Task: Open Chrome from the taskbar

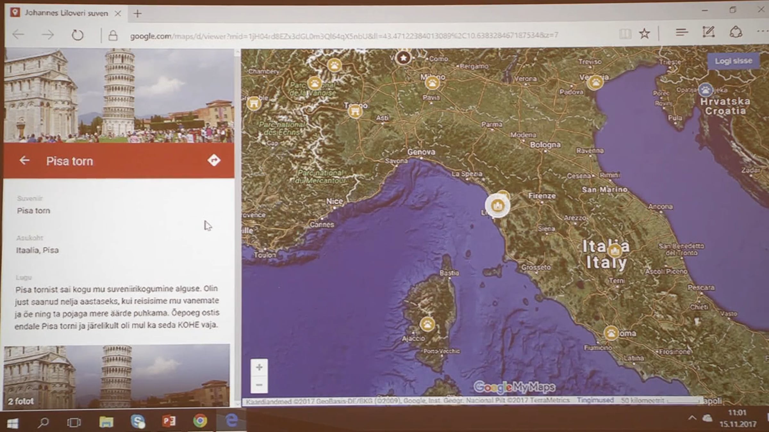Action: (200, 421)
